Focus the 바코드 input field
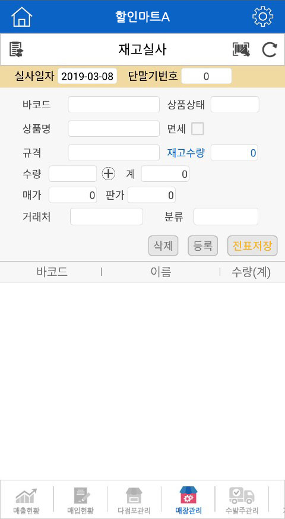The image size is (285, 519). (114, 105)
